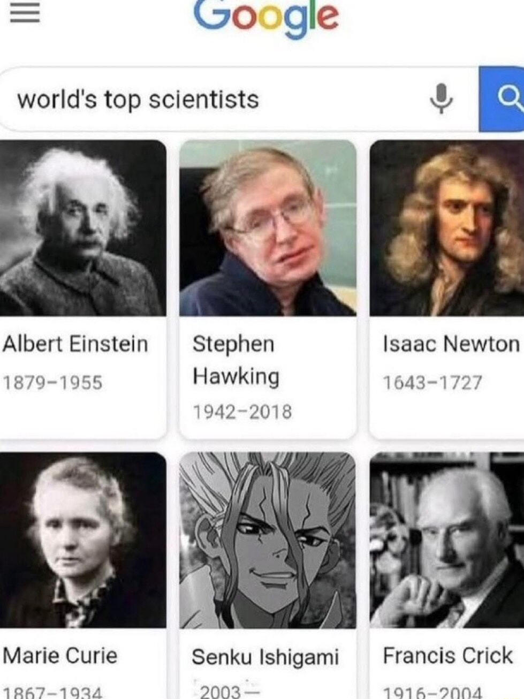The image size is (524, 699).
Task: Open Albert Einstein's portrait thumbnail
Action: 82,227
